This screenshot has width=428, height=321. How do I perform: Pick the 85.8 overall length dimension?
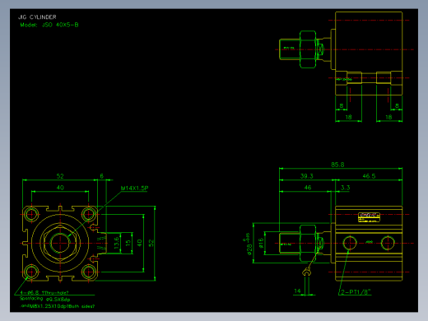tap(337, 165)
